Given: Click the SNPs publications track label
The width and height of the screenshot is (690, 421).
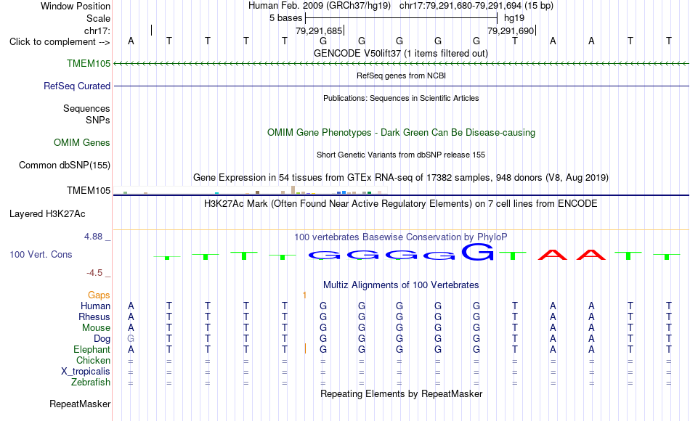Looking at the screenshot, I should click(x=98, y=120).
